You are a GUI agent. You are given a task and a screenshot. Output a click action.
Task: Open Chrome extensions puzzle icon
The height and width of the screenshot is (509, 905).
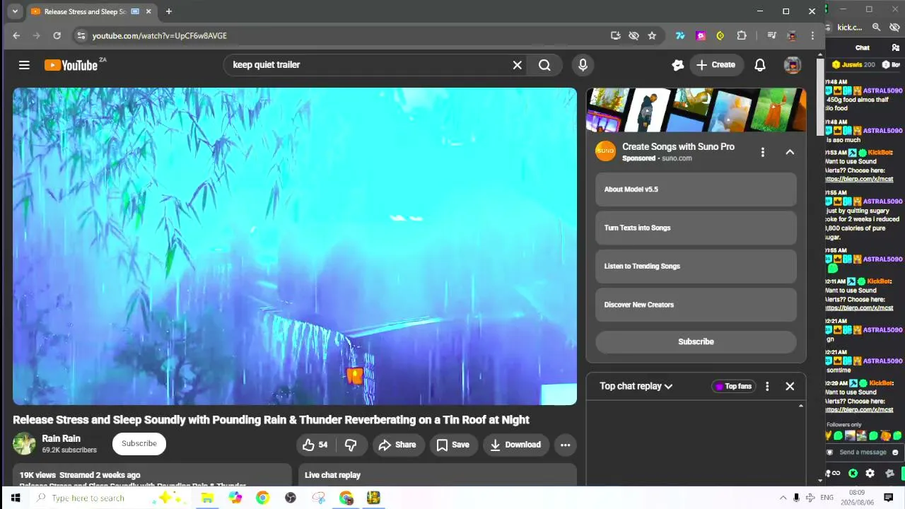pos(742,35)
